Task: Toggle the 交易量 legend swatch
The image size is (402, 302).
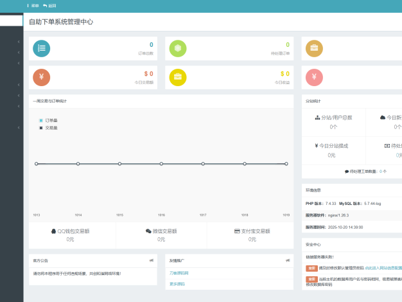Action: click(40, 128)
